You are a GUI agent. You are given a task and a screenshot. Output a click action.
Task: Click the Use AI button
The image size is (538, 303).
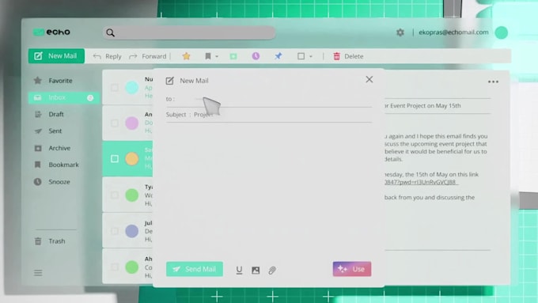click(x=352, y=269)
